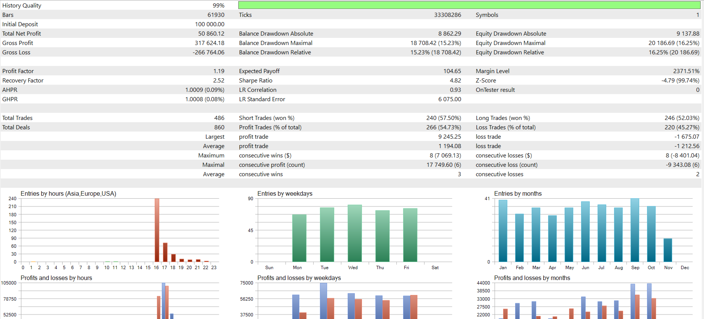Screen dimensions: 704x319
Task: Select the LR Standard Error value 6 075.00
Action: pyautogui.click(x=450, y=99)
